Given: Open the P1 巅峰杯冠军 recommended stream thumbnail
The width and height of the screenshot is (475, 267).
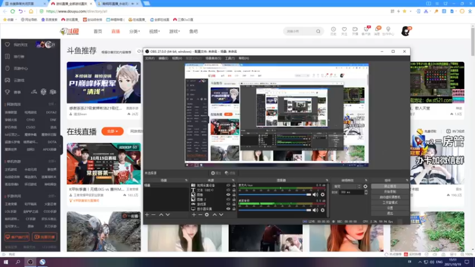Looking at the screenshot, I should [x=103, y=82].
